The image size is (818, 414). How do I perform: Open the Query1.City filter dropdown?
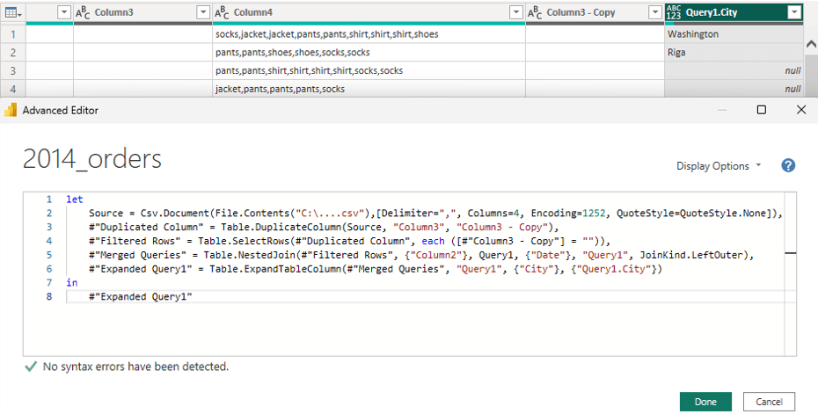tap(794, 12)
